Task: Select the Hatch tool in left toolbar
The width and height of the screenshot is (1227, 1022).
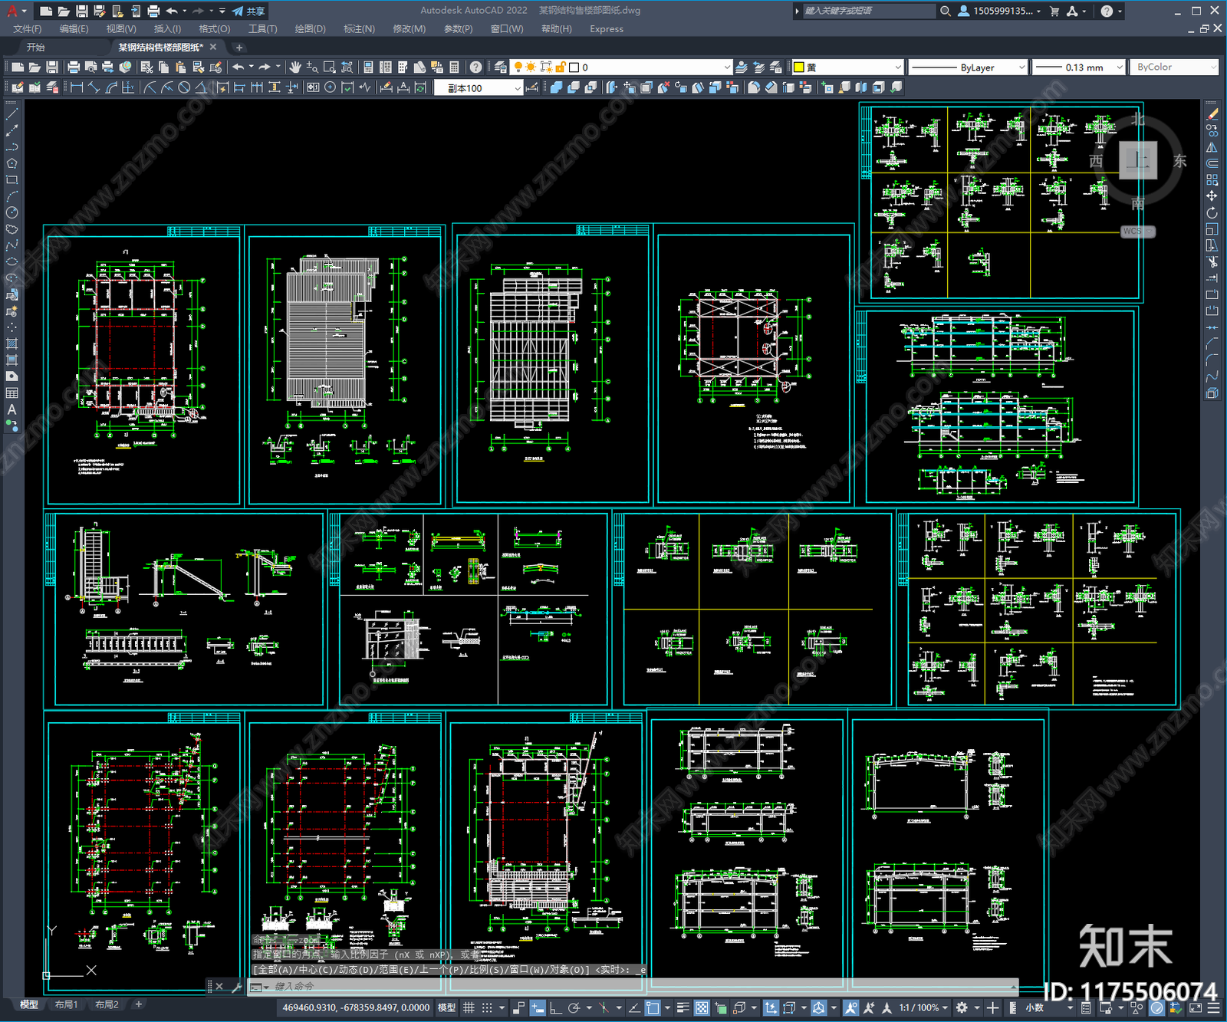Action: (x=12, y=343)
